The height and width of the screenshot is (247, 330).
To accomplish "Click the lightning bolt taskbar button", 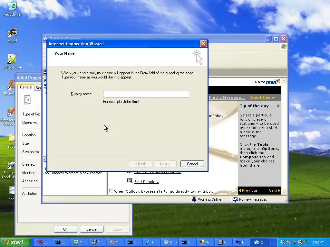I will click(151, 242).
